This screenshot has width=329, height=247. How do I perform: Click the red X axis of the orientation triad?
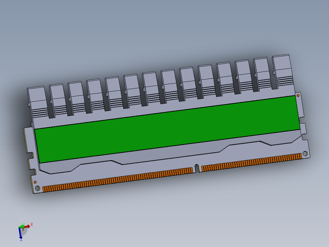27,227
